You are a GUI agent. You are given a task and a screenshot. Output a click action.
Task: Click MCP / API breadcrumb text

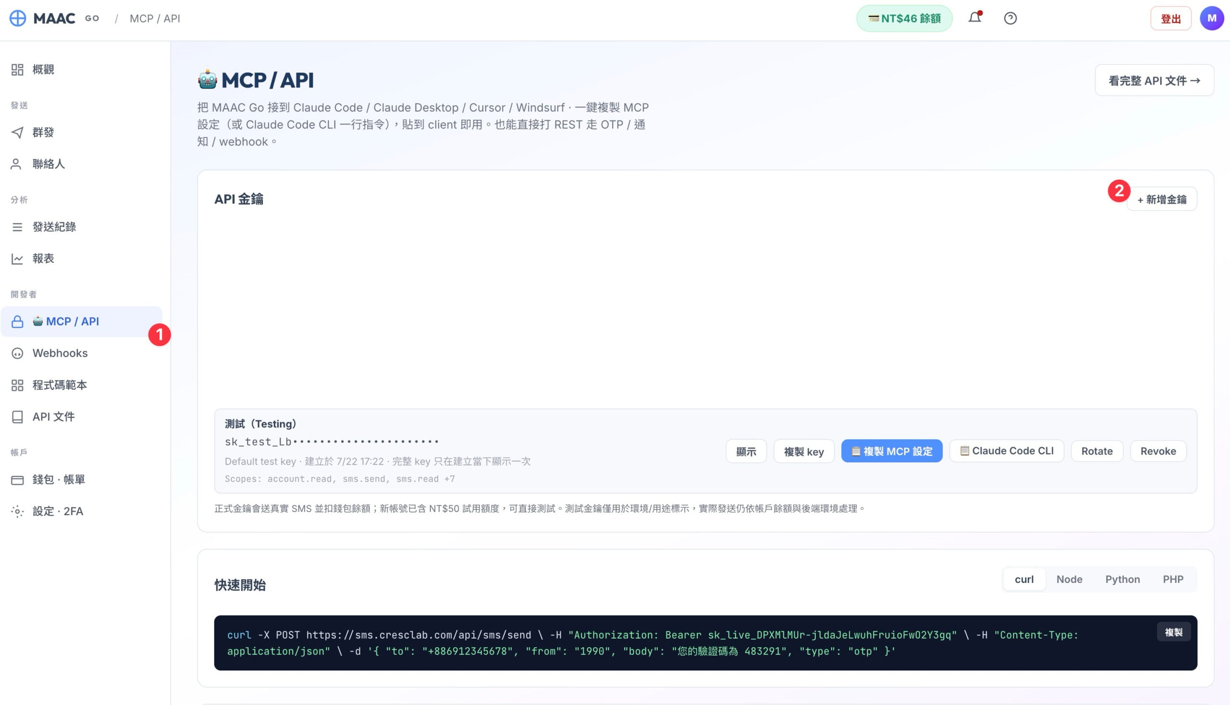pos(155,18)
